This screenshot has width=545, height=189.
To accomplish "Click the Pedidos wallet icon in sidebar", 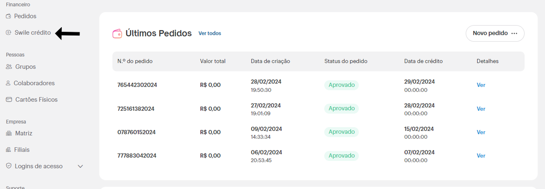I will (x=8, y=16).
